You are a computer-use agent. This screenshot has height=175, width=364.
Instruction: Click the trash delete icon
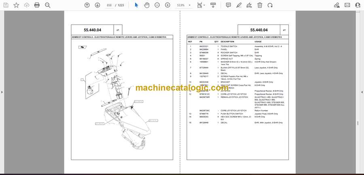tap(260, 5)
